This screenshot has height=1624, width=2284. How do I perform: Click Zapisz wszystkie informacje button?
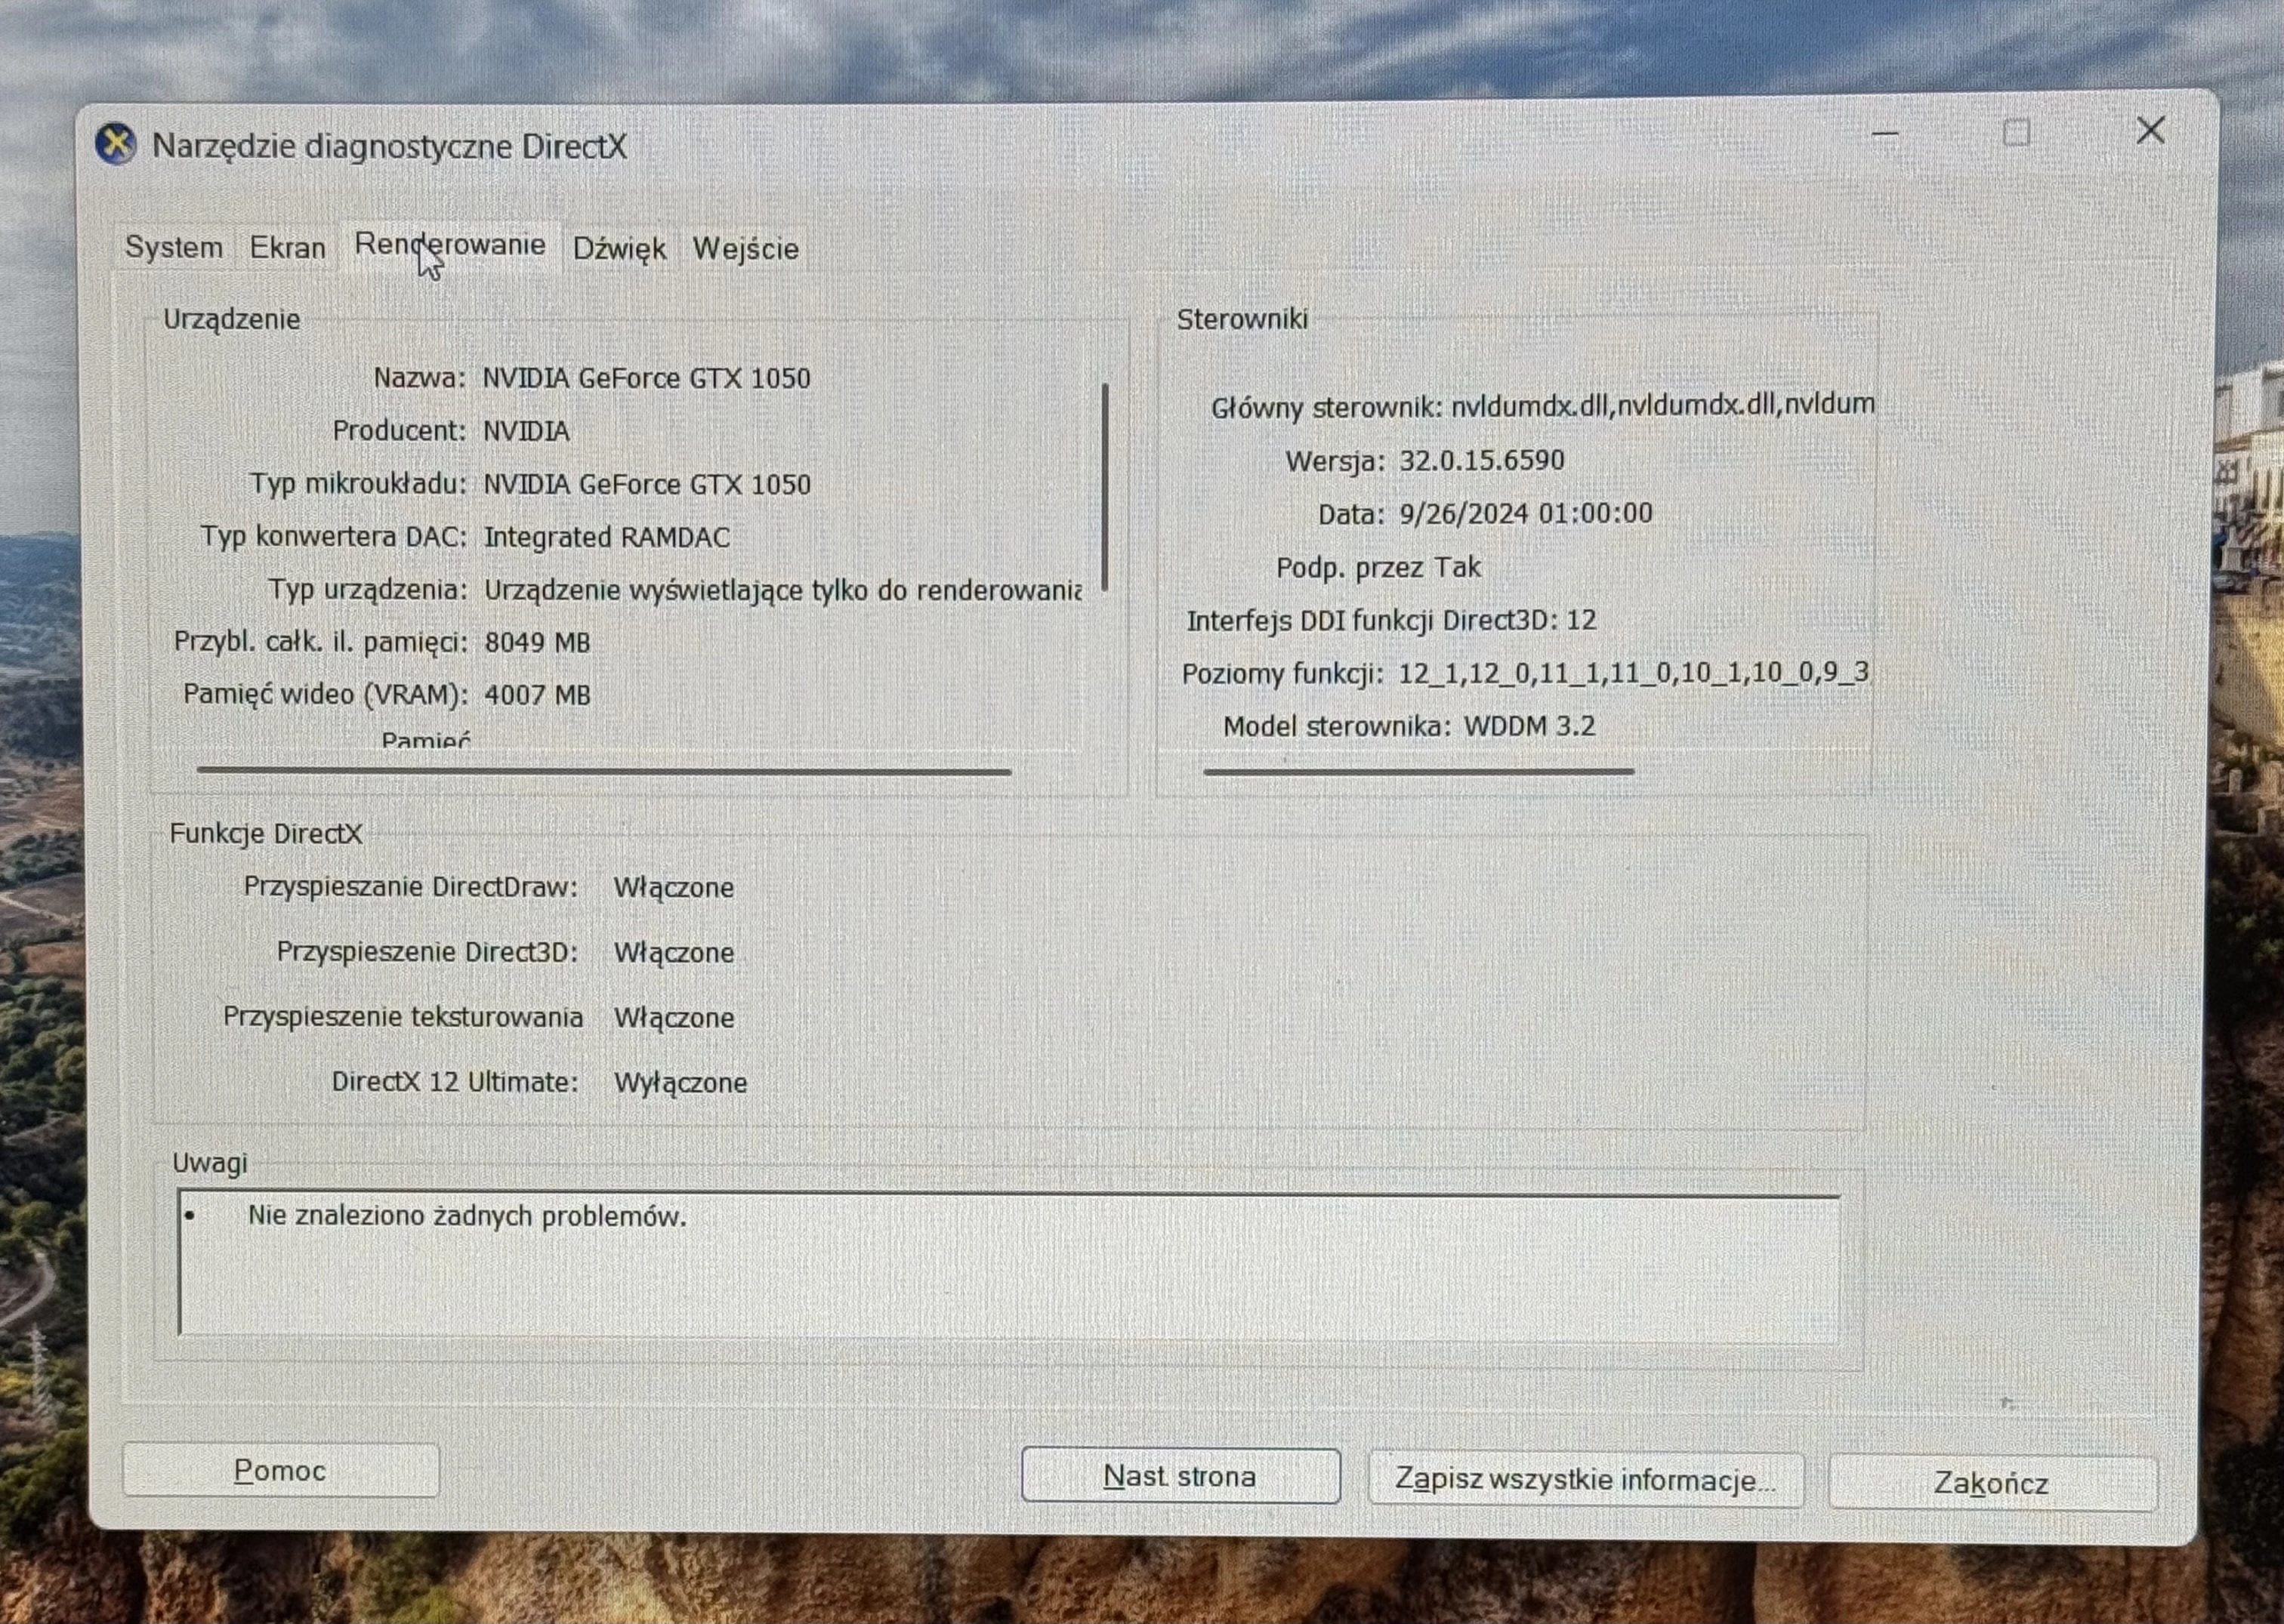point(1585,1479)
